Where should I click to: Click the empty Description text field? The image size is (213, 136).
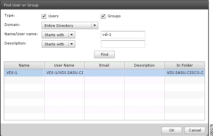tap(123, 44)
